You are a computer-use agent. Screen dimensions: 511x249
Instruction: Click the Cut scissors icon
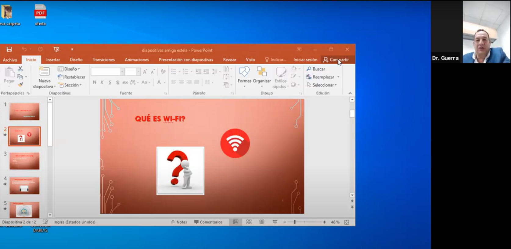tap(20, 69)
